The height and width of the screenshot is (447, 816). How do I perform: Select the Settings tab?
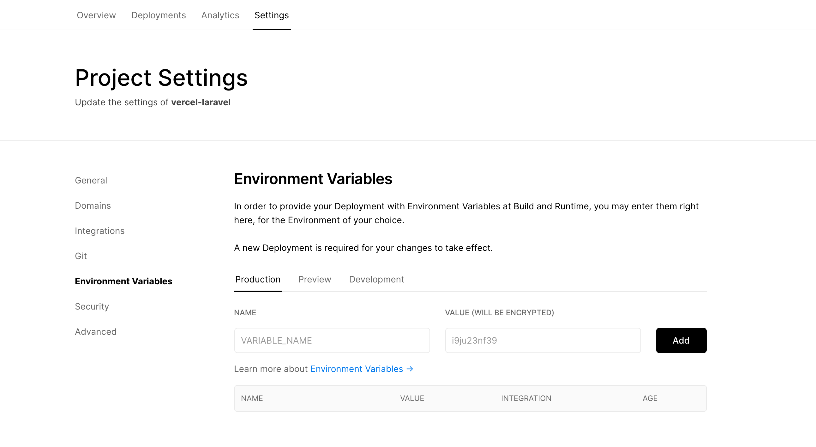click(271, 15)
